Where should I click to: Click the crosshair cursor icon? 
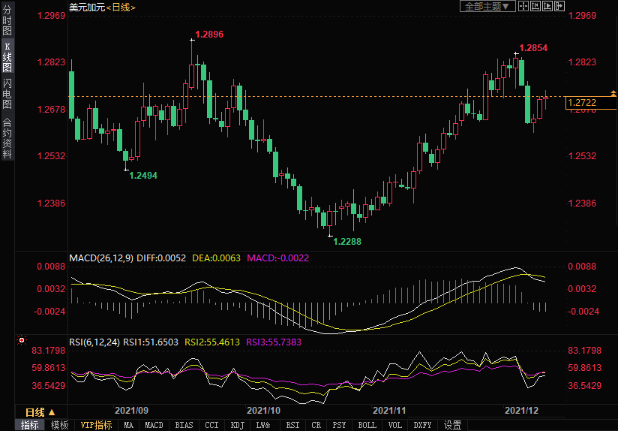click(523, 6)
